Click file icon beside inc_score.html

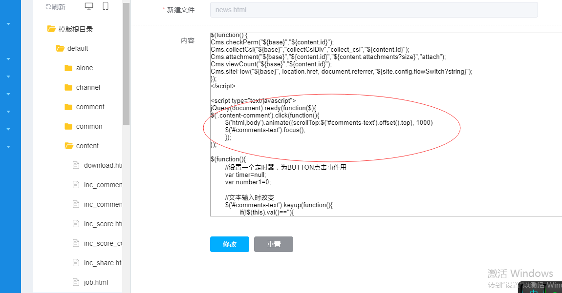(x=76, y=224)
